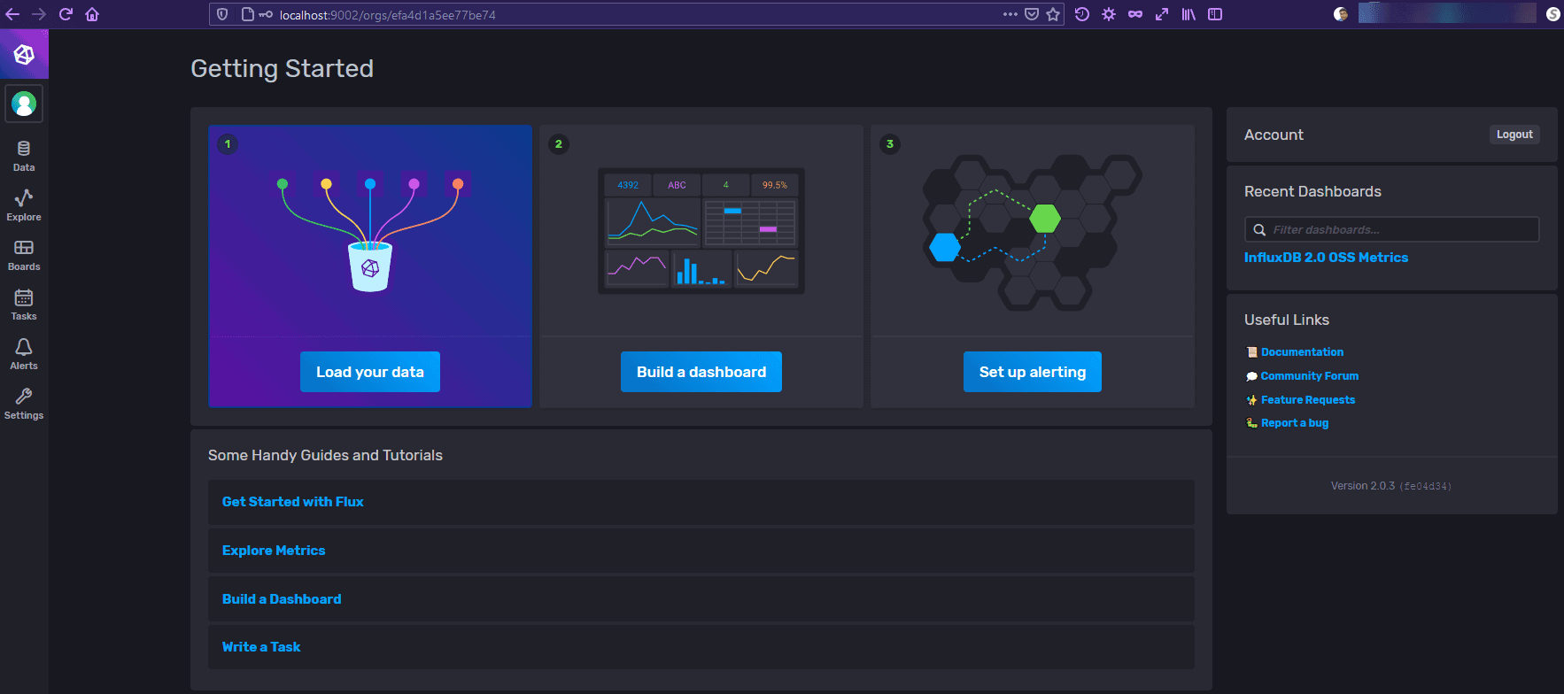1564x694 pixels.
Task: Focus the Filter dashboards search field
Action: point(1392,229)
